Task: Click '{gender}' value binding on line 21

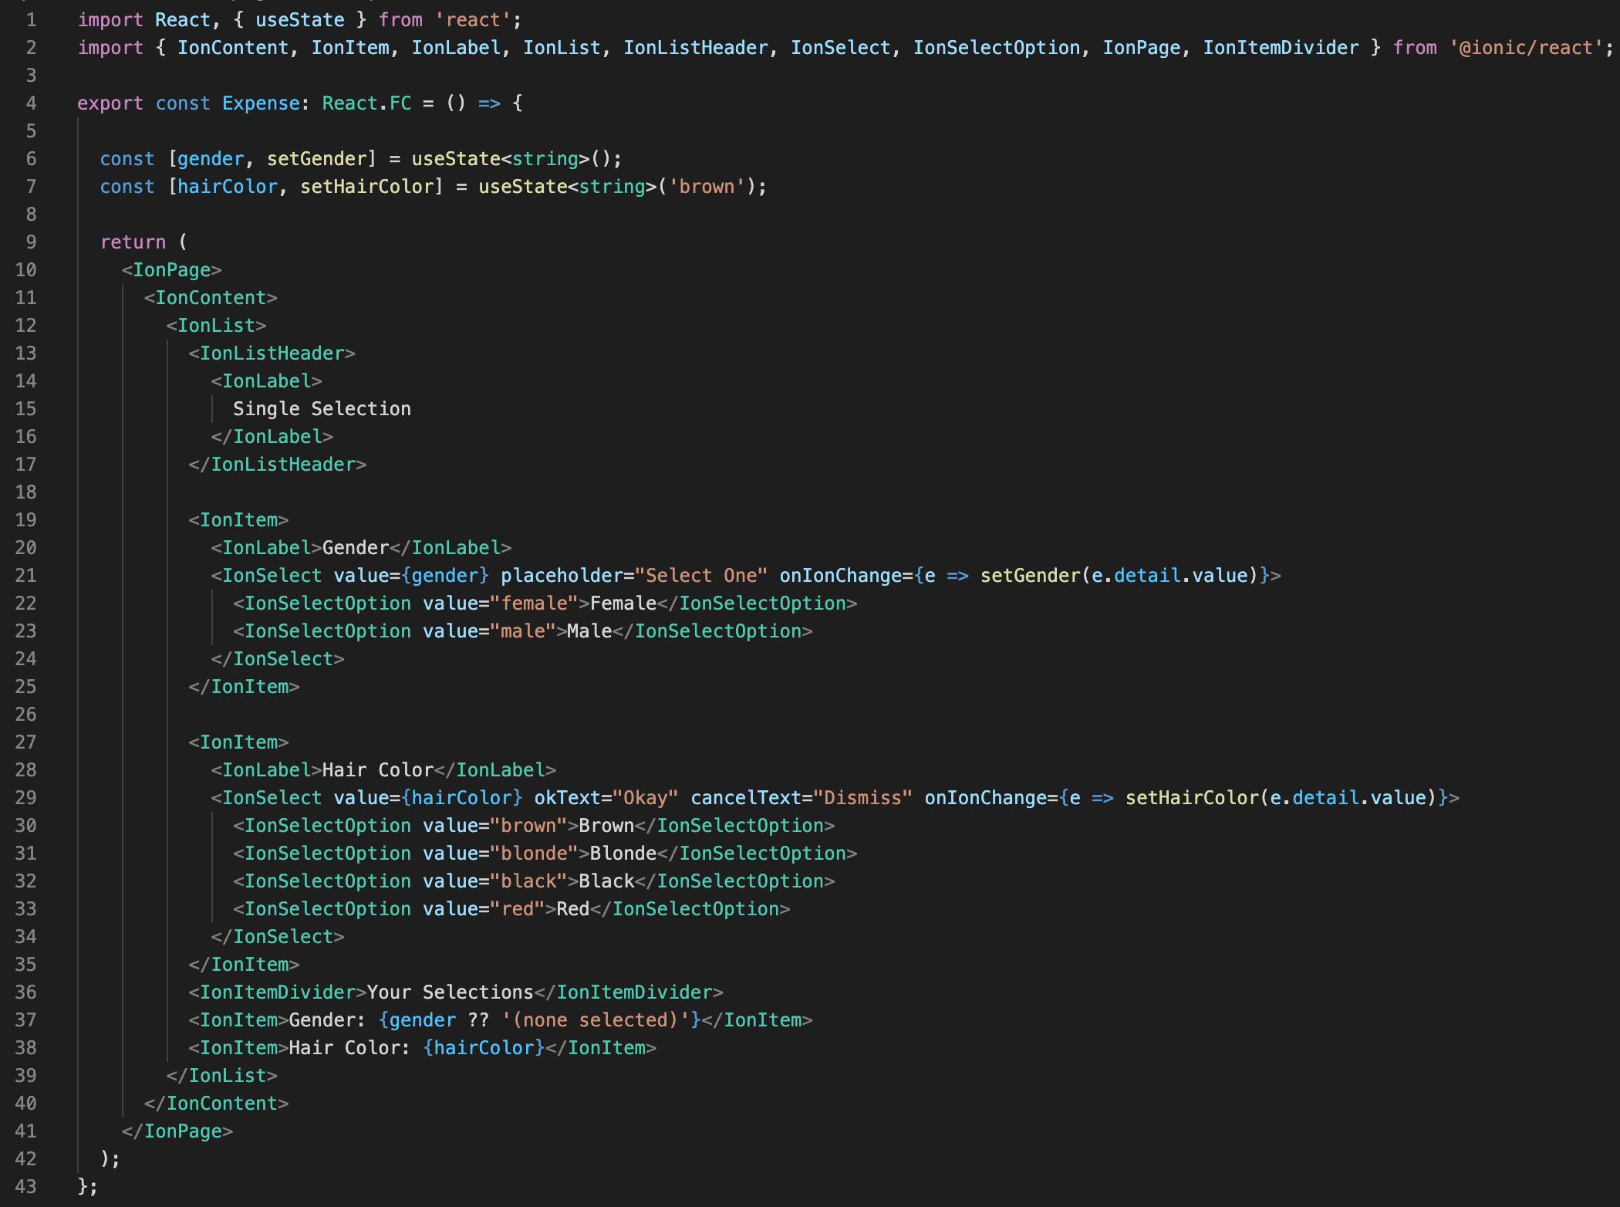Action: click(x=445, y=576)
